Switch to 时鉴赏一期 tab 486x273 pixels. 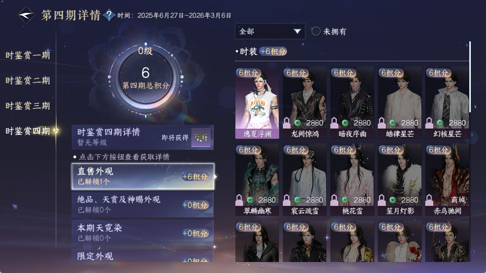coord(28,55)
